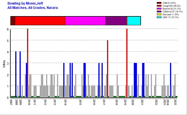Click the 2013 x-axis label
This screenshot has width=187, height=115.
tap(55, 102)
